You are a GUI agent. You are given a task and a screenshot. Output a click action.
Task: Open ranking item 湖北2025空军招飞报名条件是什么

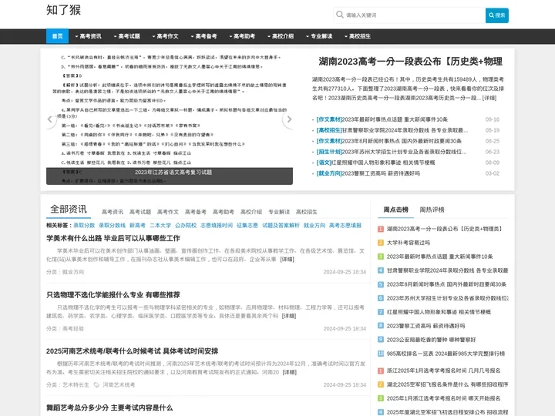click(447, 384)
